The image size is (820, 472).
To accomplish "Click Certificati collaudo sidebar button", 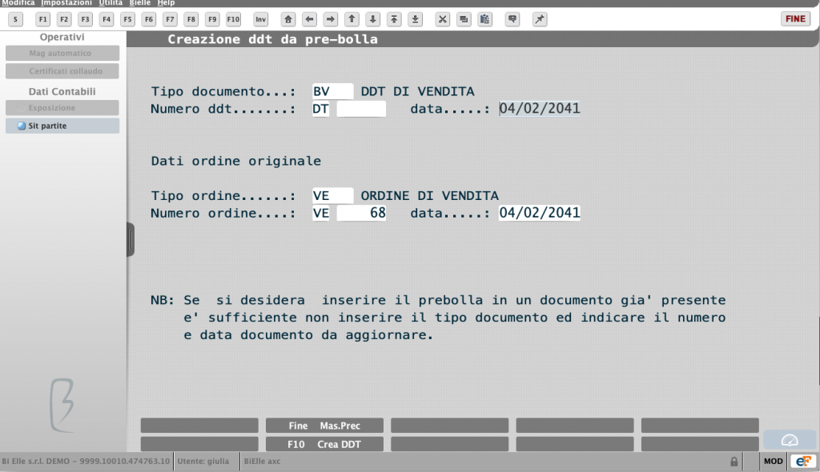I will point(62,71).
